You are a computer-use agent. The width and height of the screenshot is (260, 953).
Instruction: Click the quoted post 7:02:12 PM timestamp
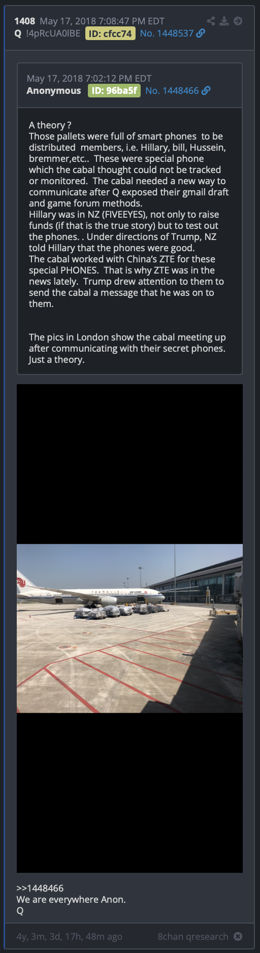click(x=89, y=79)
